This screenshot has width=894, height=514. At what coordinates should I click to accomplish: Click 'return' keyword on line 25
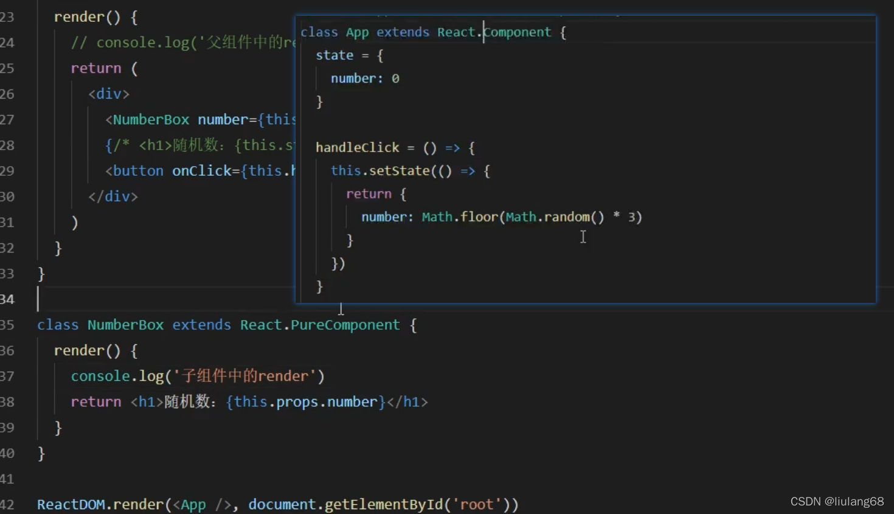pyautogui.click(x=96, y=68)
